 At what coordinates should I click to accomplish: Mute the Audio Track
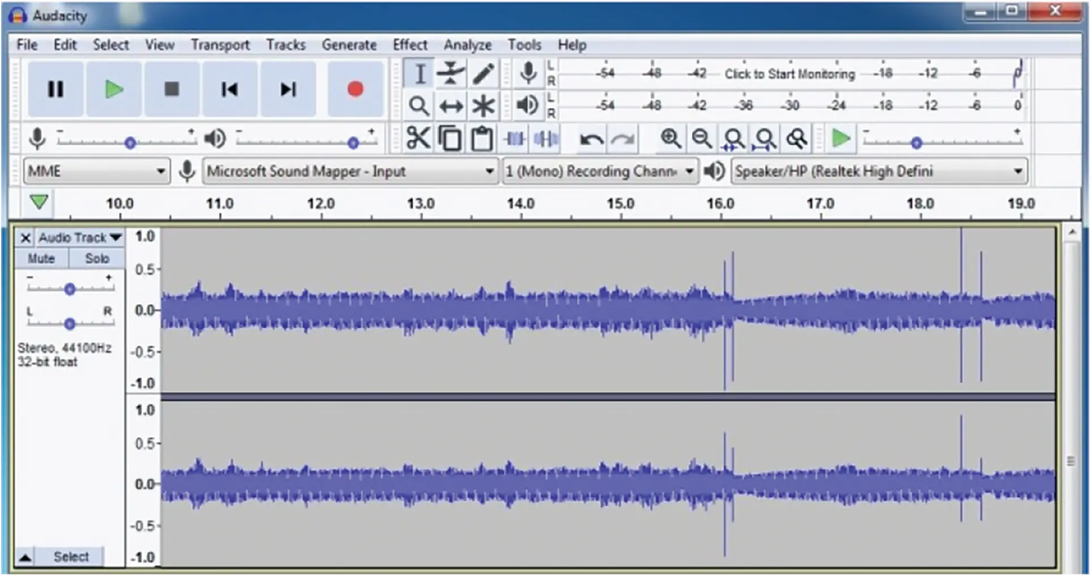[41, 258]
